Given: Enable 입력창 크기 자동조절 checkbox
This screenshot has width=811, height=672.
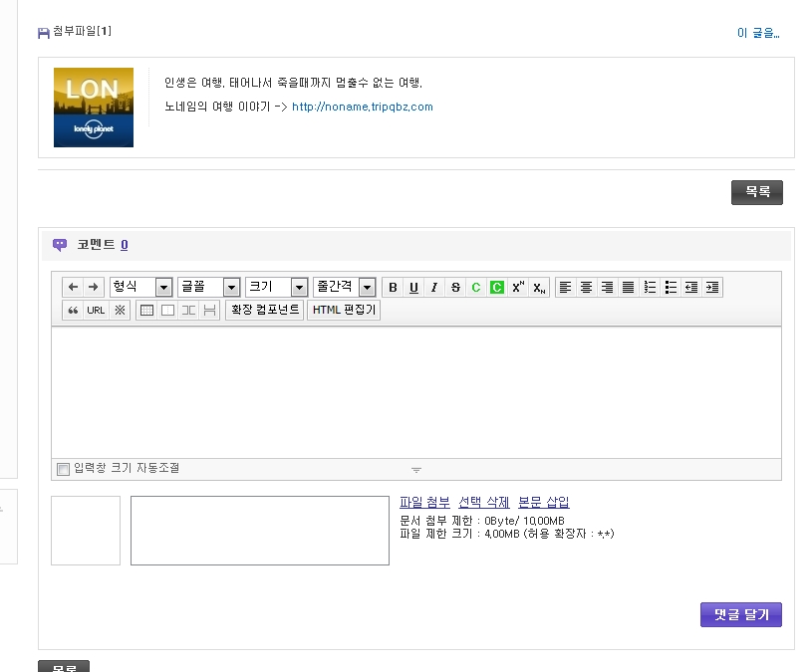Looking at the screenshot, I should point(63,469).
